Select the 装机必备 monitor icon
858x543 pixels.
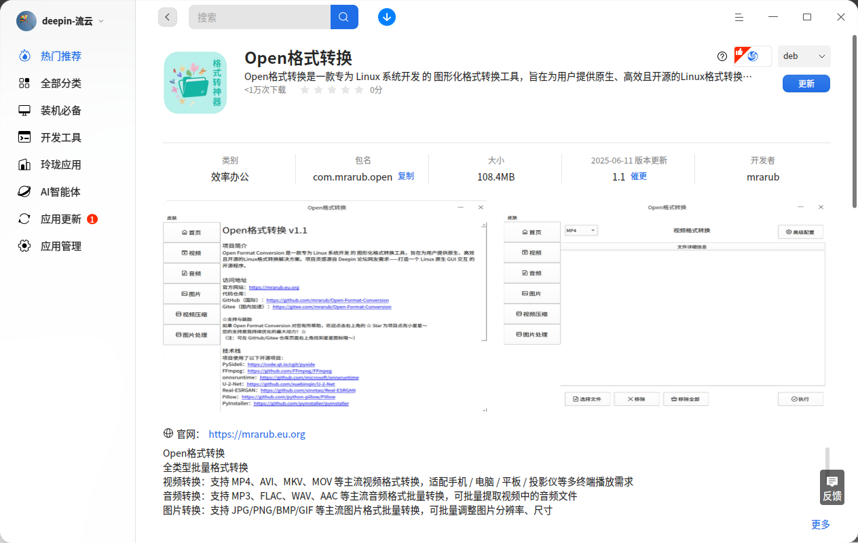[24, 110]
